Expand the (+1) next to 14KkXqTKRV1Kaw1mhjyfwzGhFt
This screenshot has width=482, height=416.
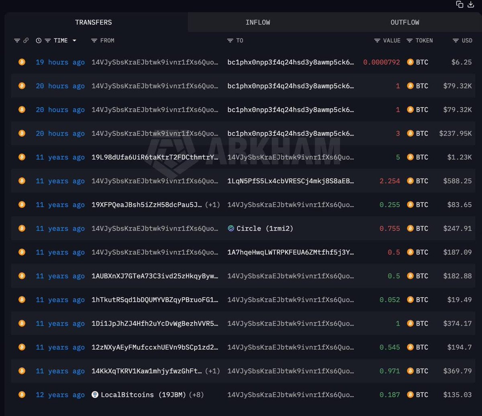(x=212, y=371)
